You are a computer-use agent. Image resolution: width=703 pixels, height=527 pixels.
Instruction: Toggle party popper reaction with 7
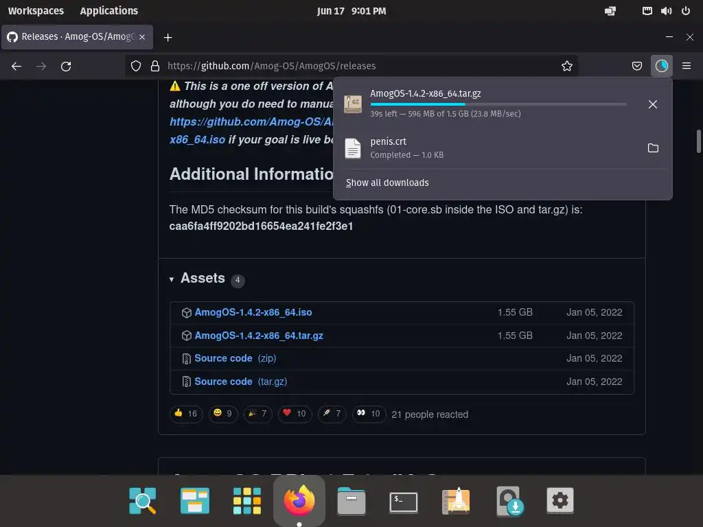[x=258, y=414]
